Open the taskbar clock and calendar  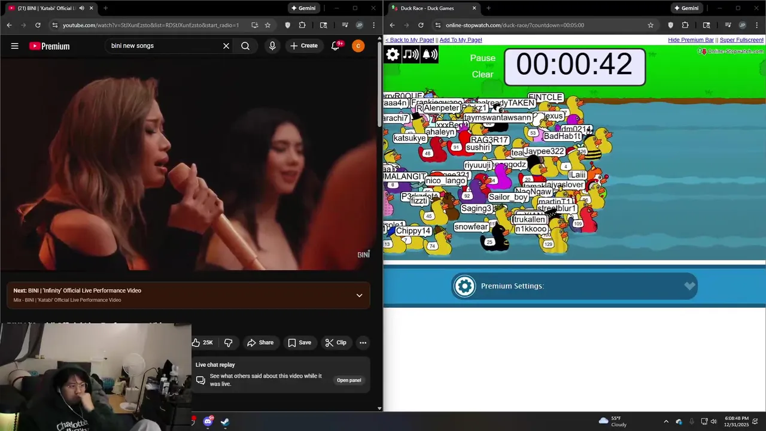(x=736, y=421)
